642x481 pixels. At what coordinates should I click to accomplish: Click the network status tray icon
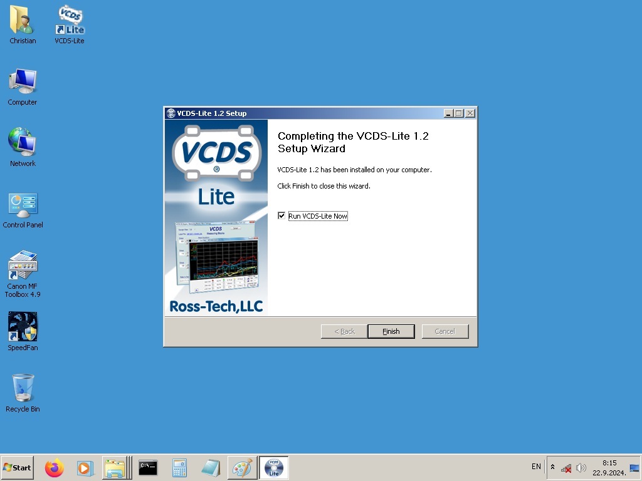566,468
